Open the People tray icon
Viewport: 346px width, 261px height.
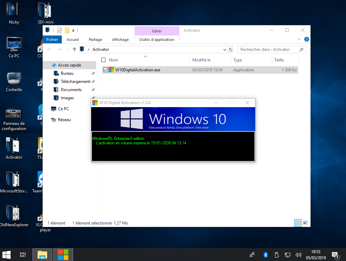[252, 255]
